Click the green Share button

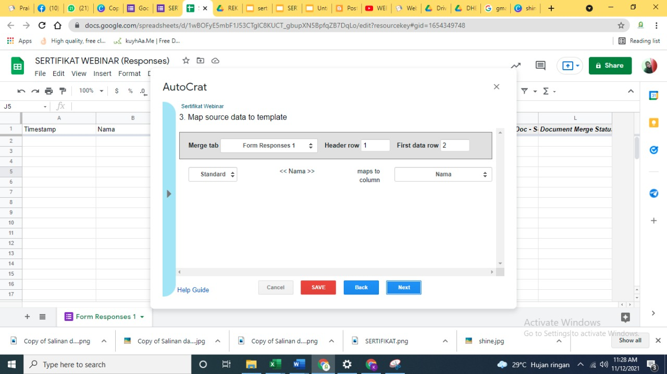pos(610,66)
